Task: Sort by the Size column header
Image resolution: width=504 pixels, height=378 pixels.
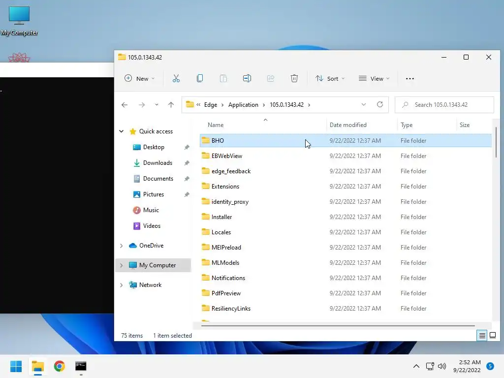Action: (474, 125)
